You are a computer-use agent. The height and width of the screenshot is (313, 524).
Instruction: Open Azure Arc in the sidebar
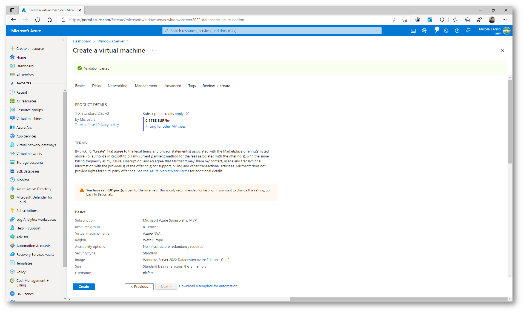point(24,127)
